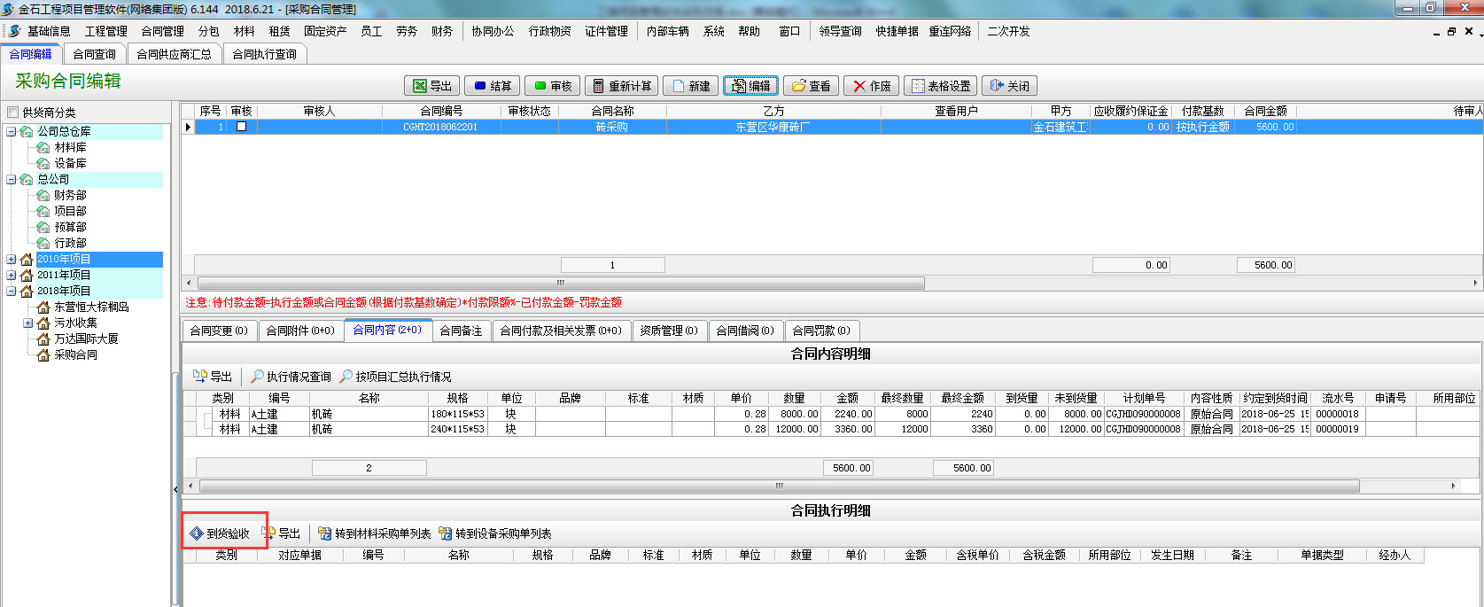This screenshot has height=607, width=1484.
Task: Click the 导出 export icon in top toolbar
Action: pos(421,86)
